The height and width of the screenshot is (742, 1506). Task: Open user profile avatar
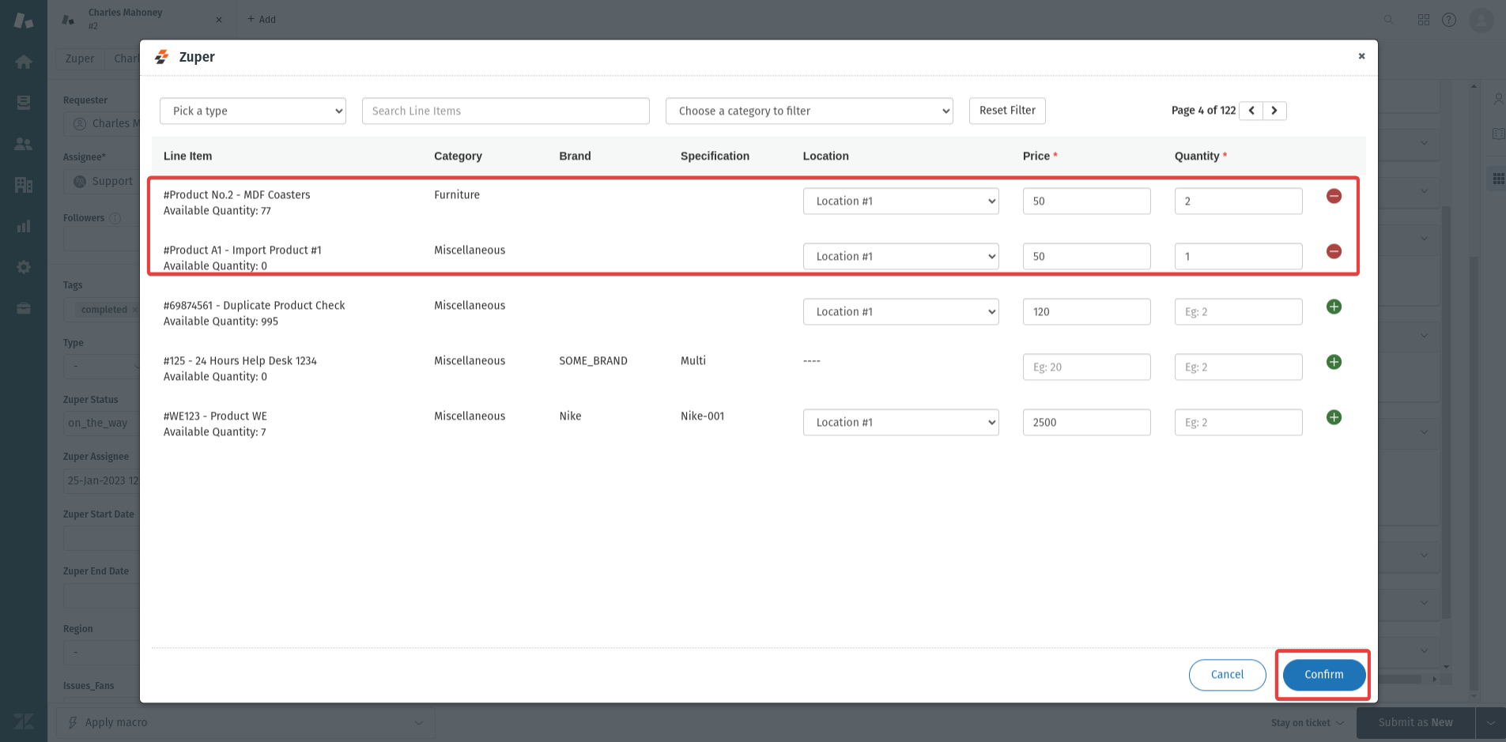click(1481, 20)
